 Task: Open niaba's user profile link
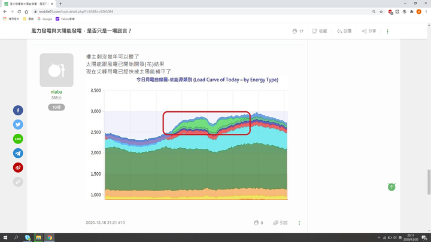(56, 92)
